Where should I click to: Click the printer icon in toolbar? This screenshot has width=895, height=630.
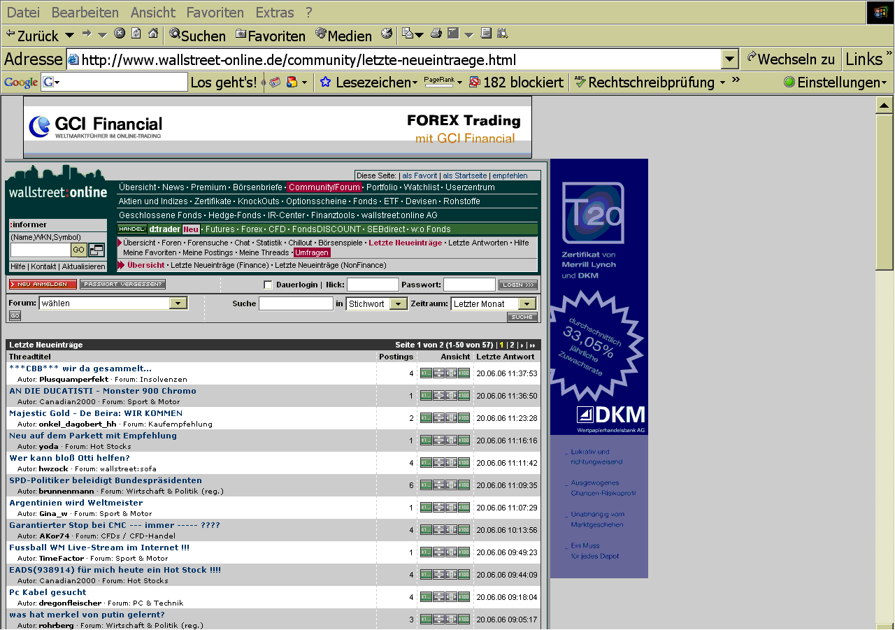point(436,34)
